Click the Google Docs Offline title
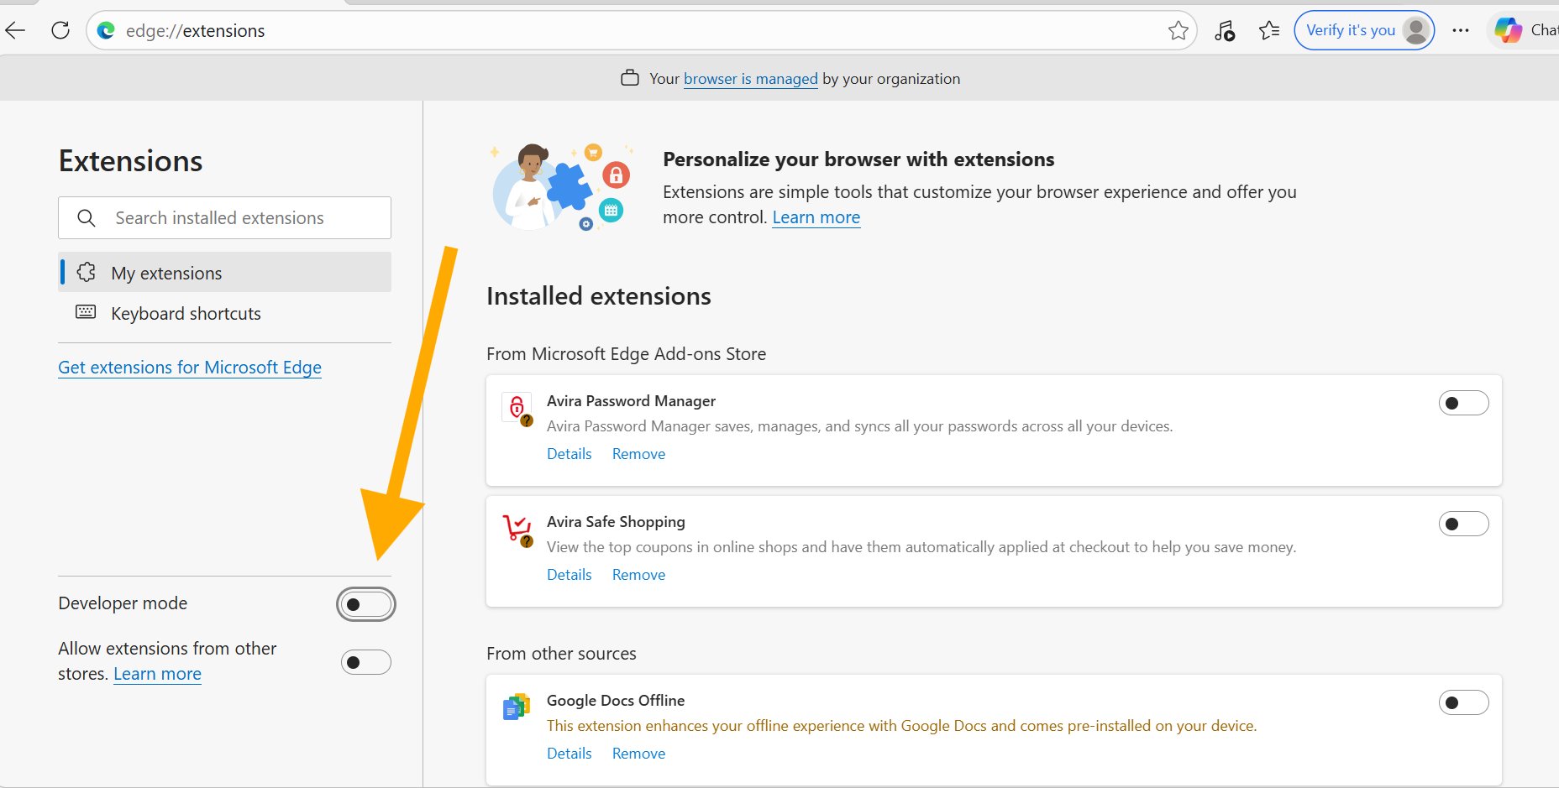The image size is (1559, 788). tap(616, 701)
